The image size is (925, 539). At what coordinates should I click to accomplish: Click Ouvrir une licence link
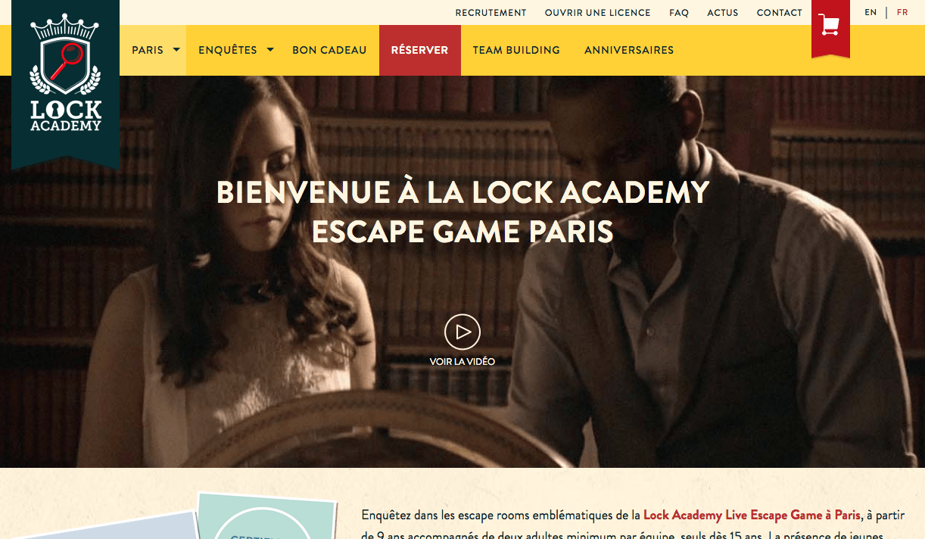click(598, 13)
